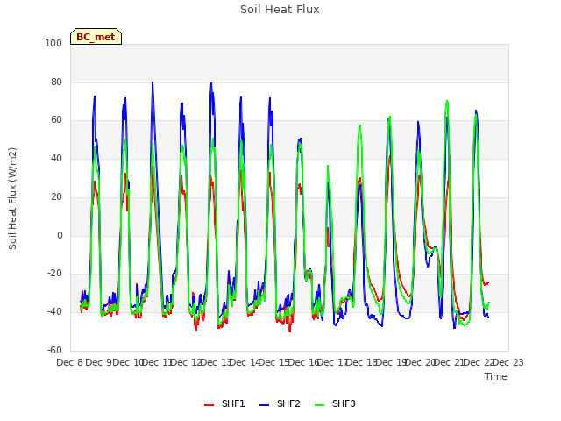Click the 100 y-axis tick label
This screenshot has height=421, width=561.
53,43
